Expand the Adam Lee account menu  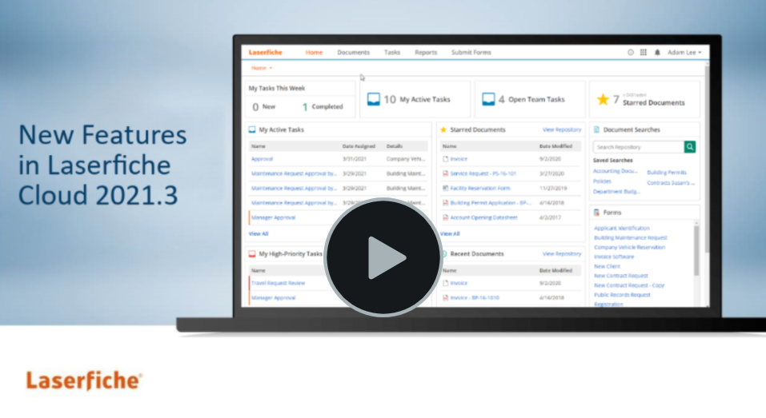tap(684, 52)
